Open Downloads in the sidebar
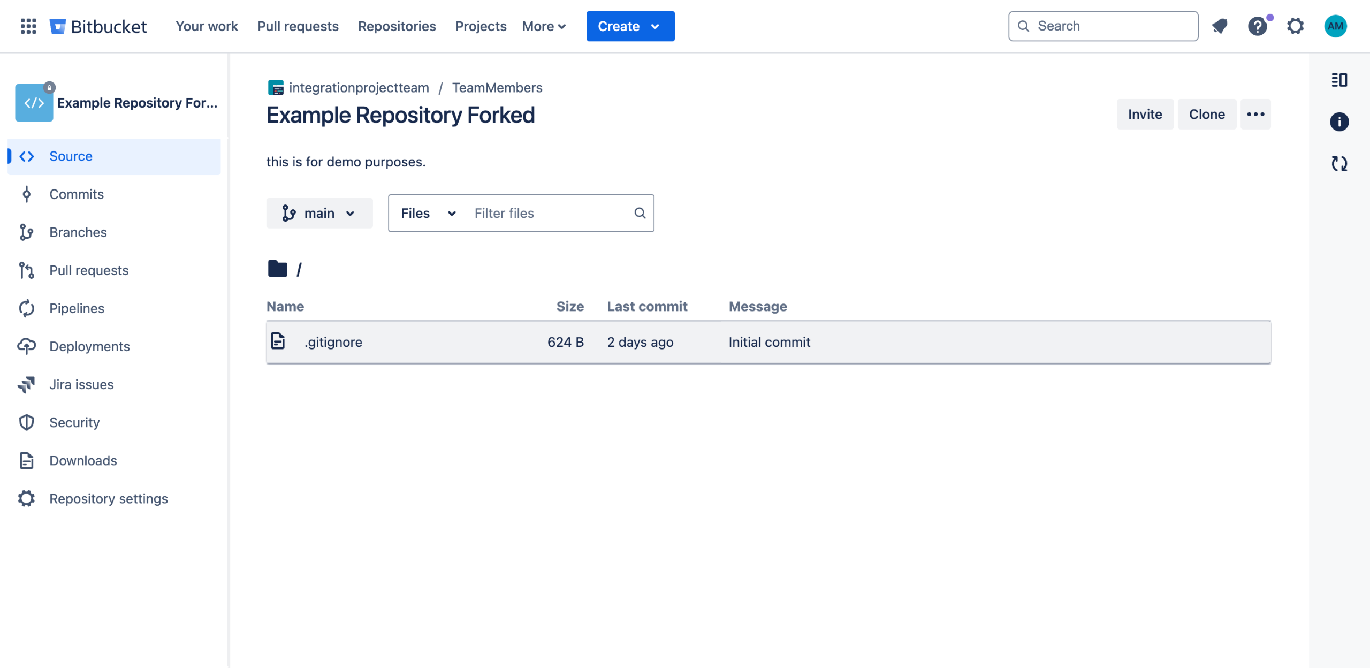1370x668 pixels. pyautogui.click(x=114, y=460)
